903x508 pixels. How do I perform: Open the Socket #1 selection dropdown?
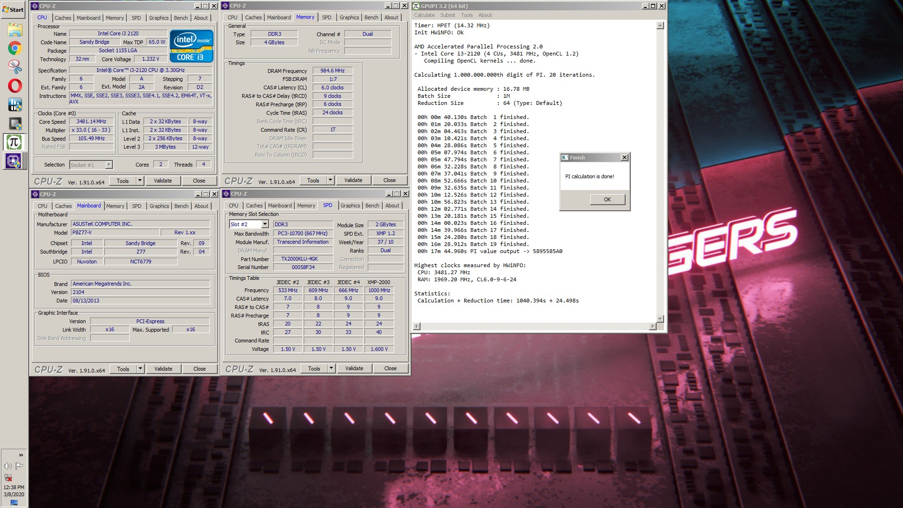tap(109, 165)
